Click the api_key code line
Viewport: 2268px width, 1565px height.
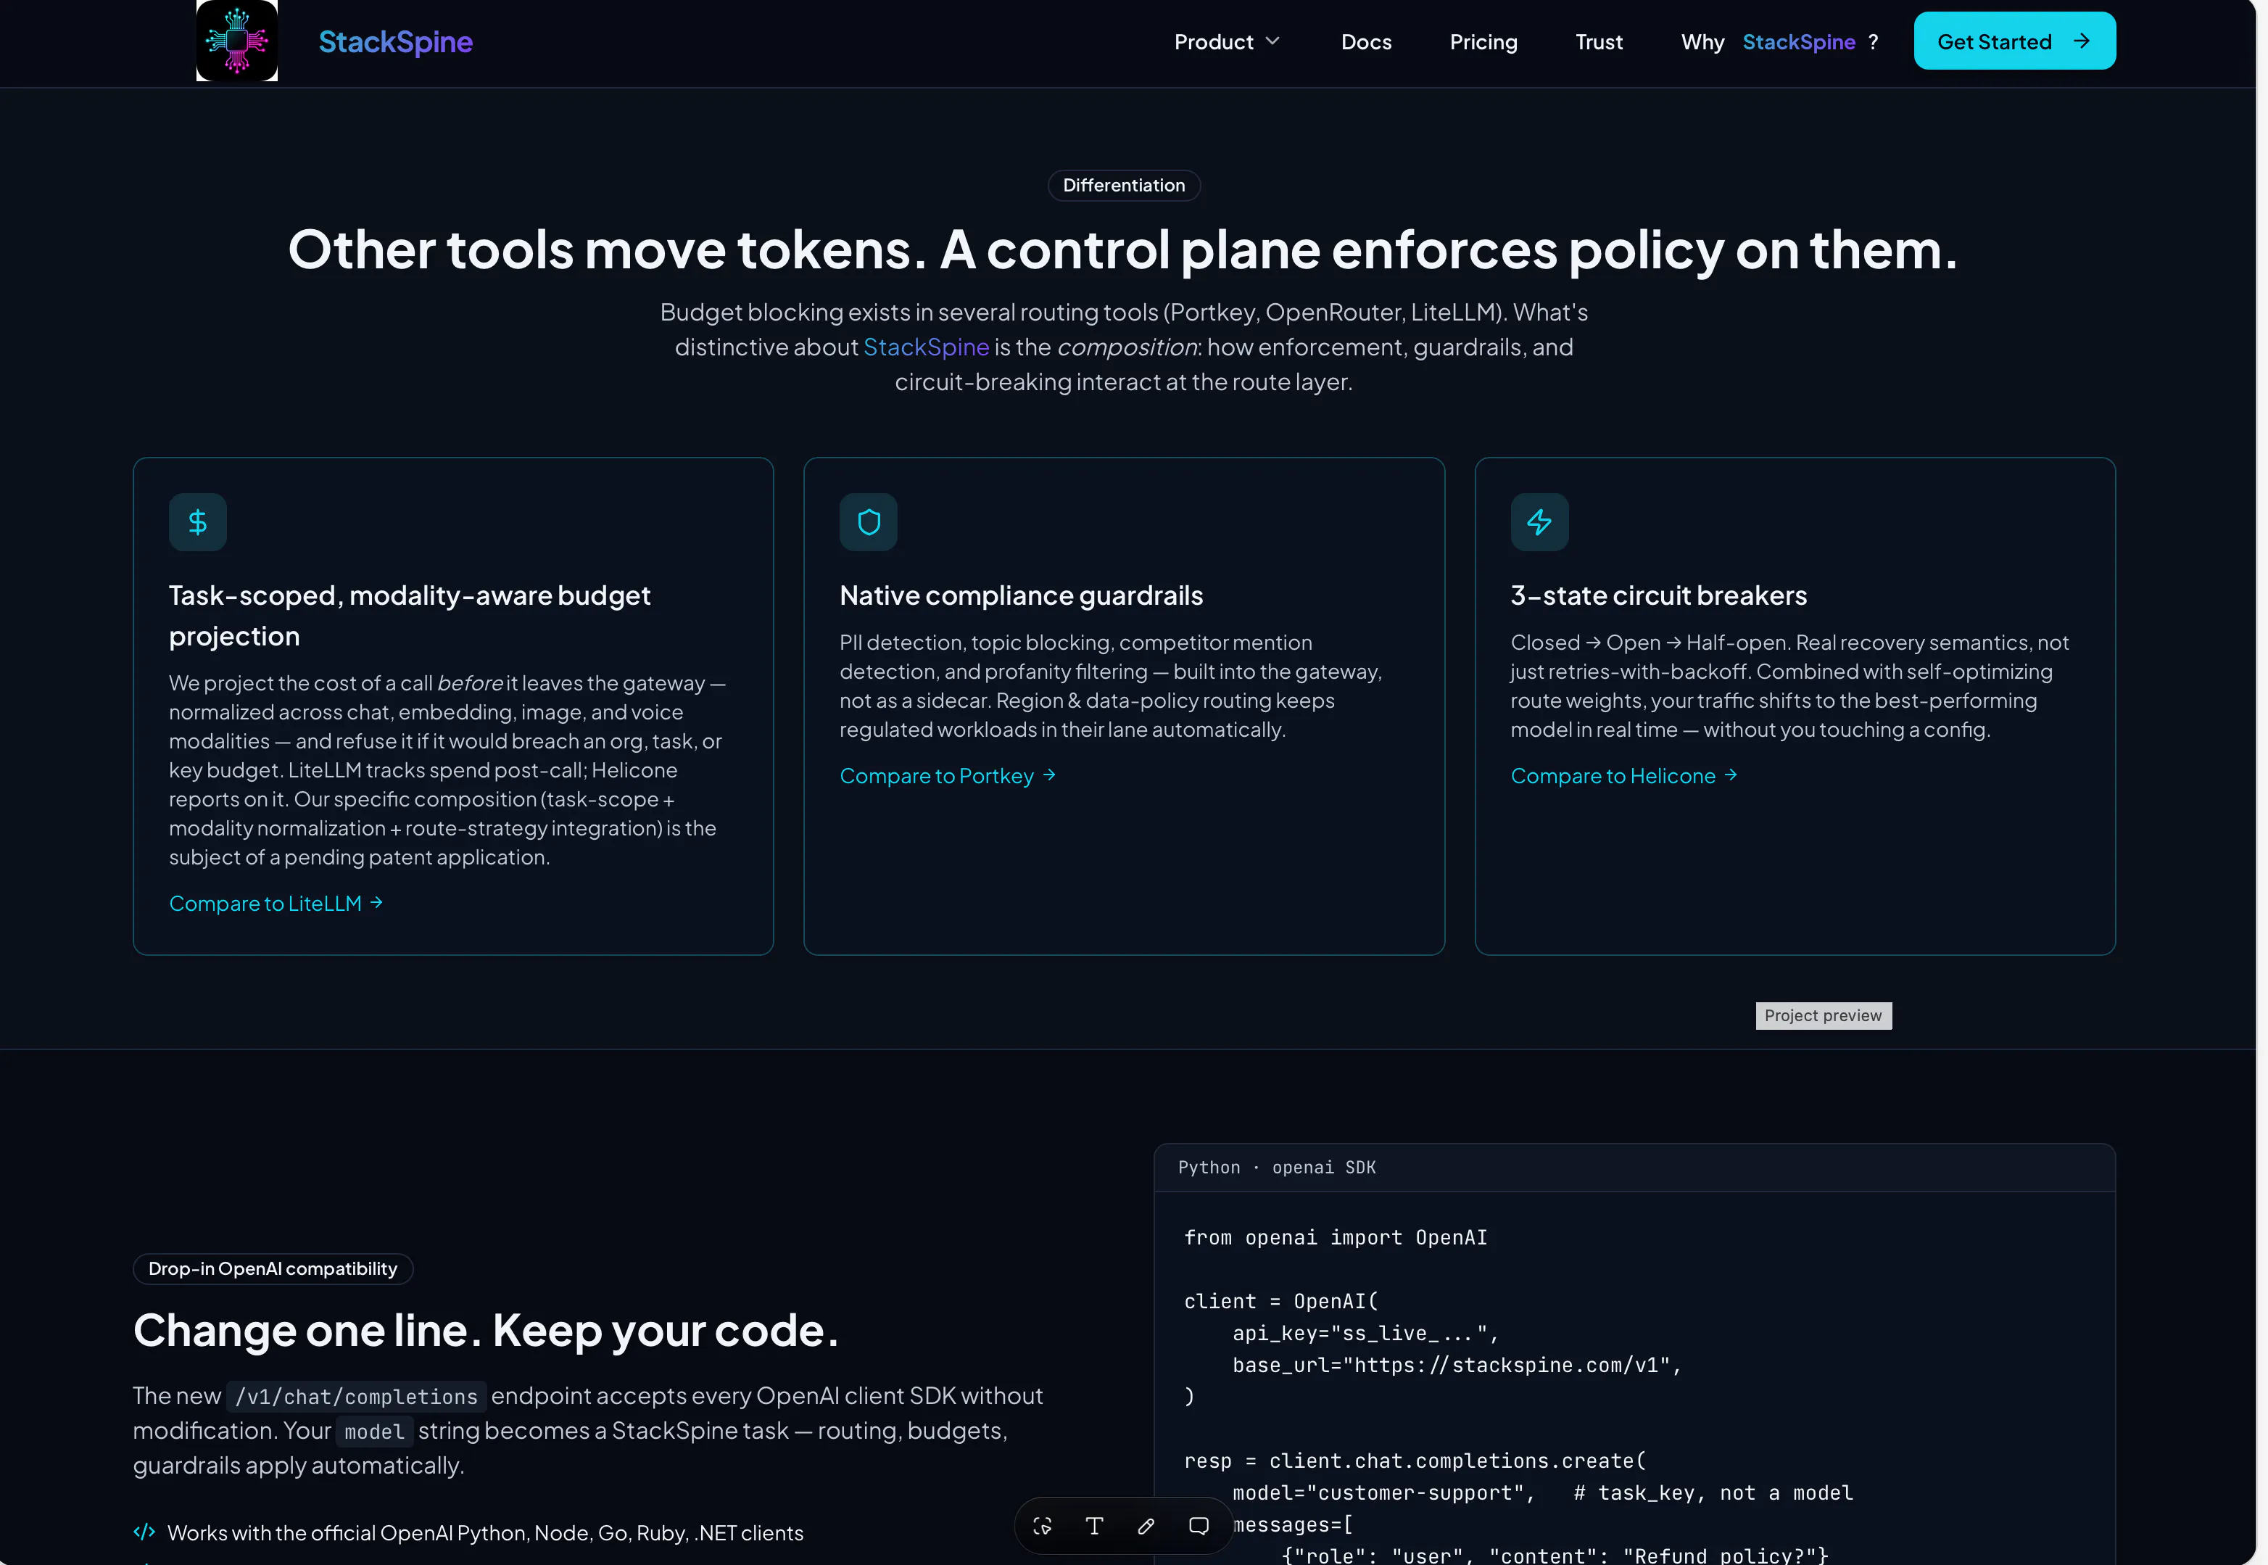tap(1365, 1334)
